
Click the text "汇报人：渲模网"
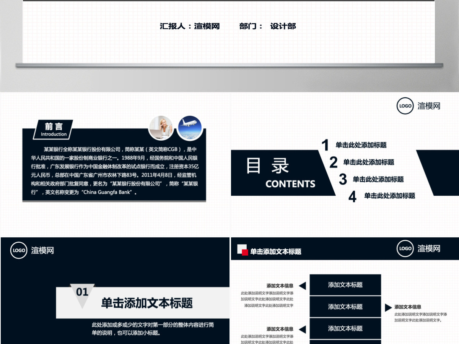click(x=190, y=26)
